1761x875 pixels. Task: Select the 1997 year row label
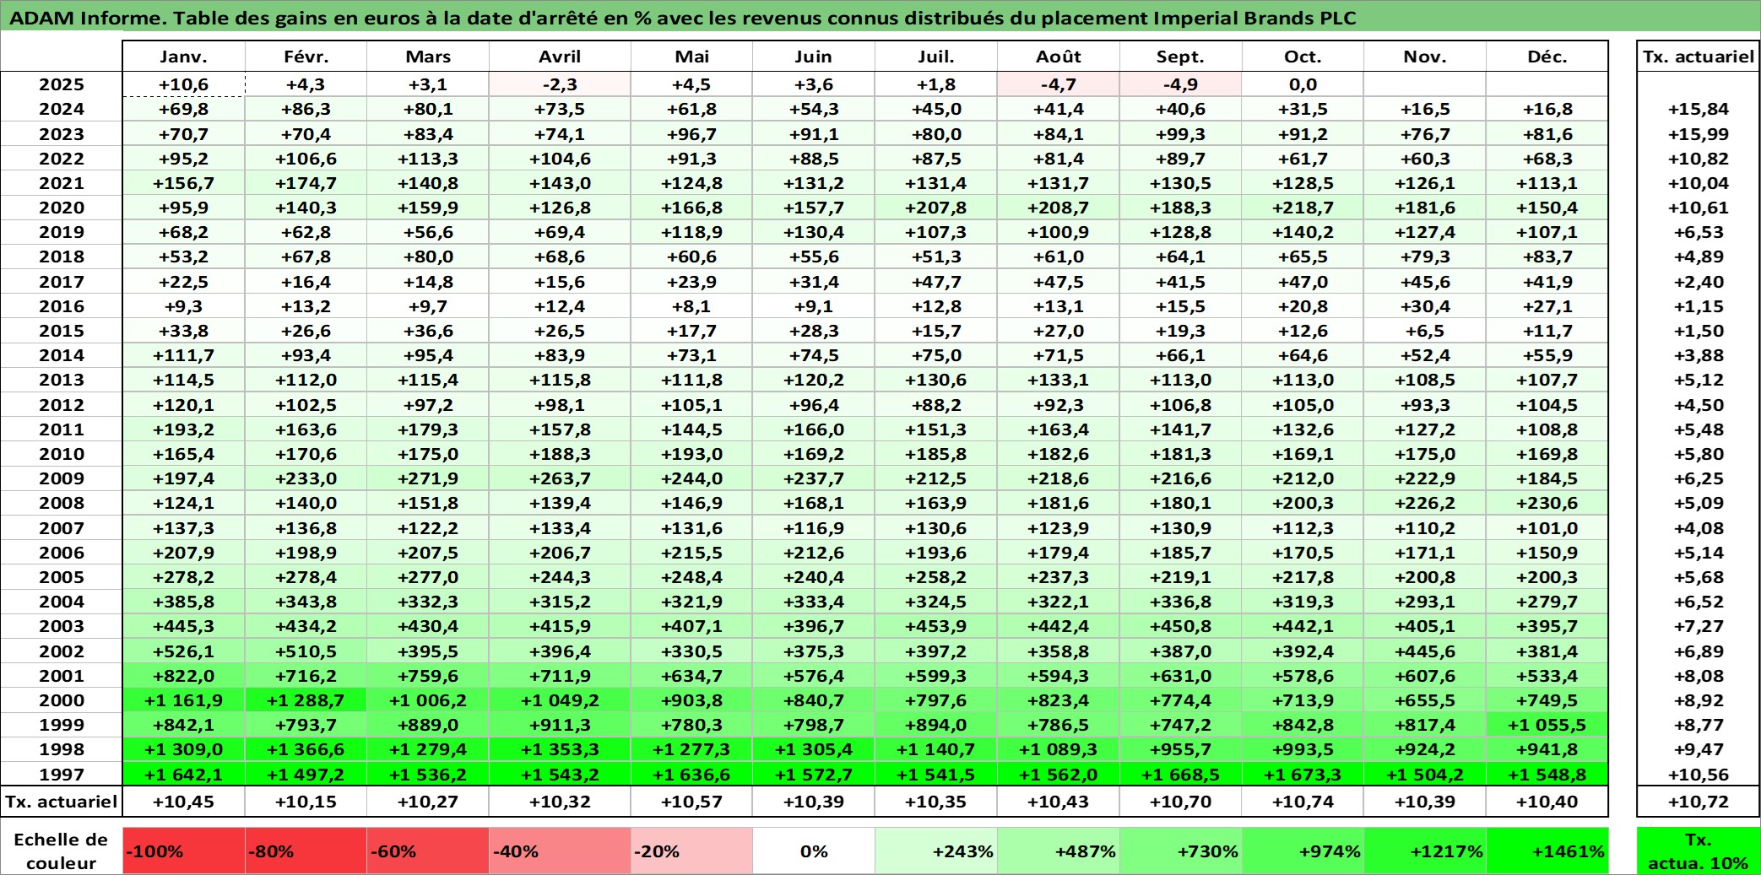[62, 774]
